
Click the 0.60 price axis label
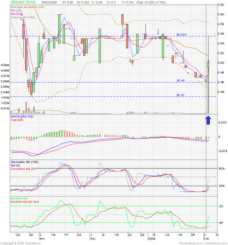(x=221, y=14)
